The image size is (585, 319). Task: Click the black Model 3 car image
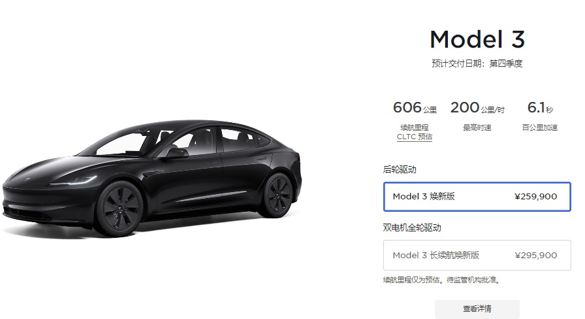[151, 178]
